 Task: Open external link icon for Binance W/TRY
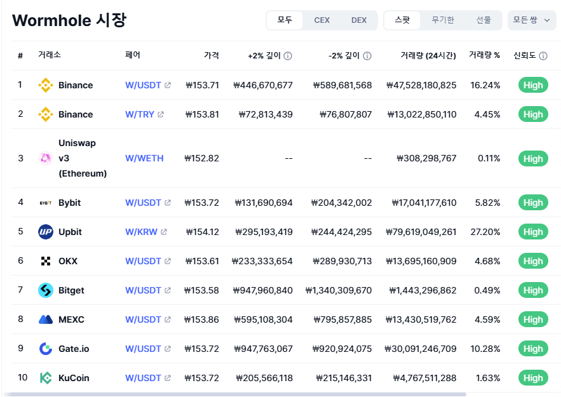pyautogui.click(x=161, y=114)
